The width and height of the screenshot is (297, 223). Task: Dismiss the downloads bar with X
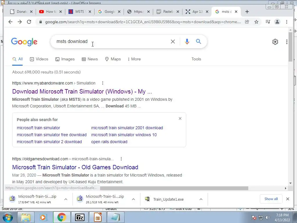(x=287, y=199)
